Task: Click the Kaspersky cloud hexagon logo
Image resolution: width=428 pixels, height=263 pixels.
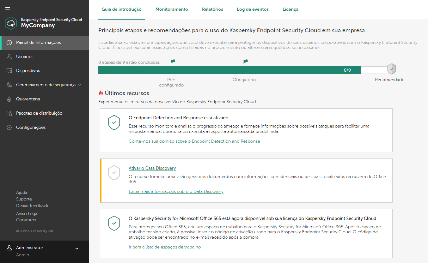Action: [11, 23]
